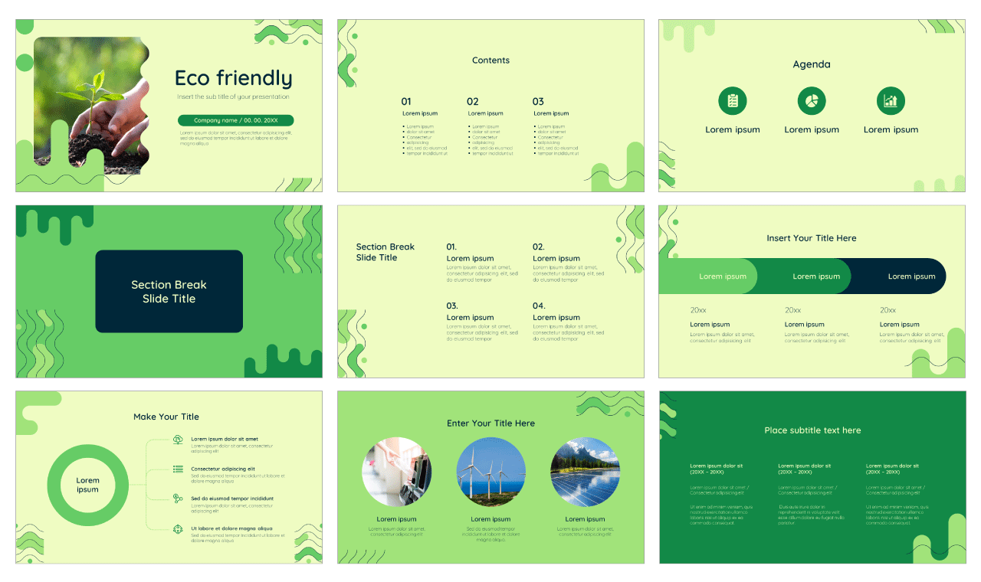The height and width of the screenshot is (582, 981).
Task: Select the 'Enter Your Title Here' heading
Action: coord(490,423)
